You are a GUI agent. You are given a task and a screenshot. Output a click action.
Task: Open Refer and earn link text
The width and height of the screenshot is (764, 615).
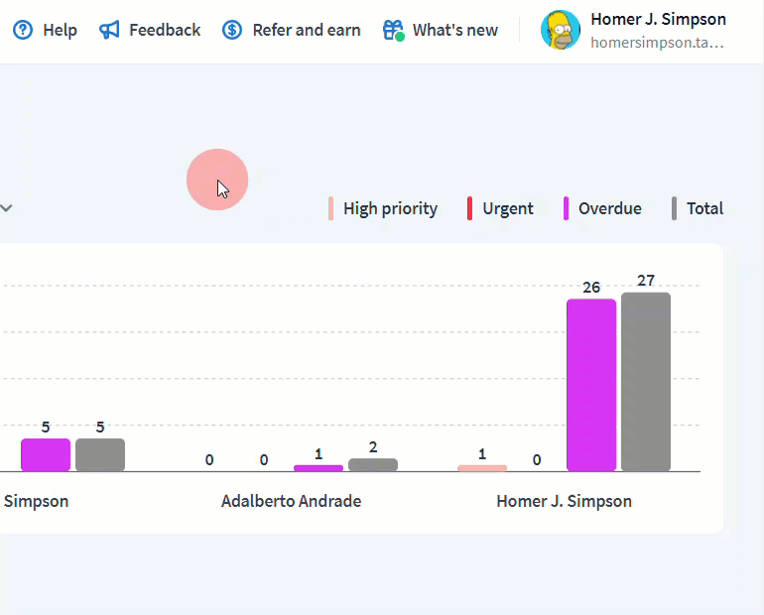[x=307, y=30]
